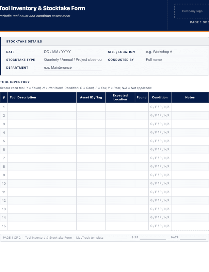Image resolution: width=209 pixels, height=272 pixels.
Task: Click the Found column header
Action: (x=142, y=97)
